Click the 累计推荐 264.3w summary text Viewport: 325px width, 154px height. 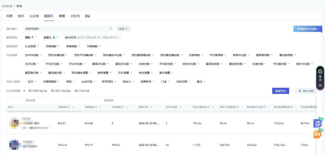click(38, 91)
